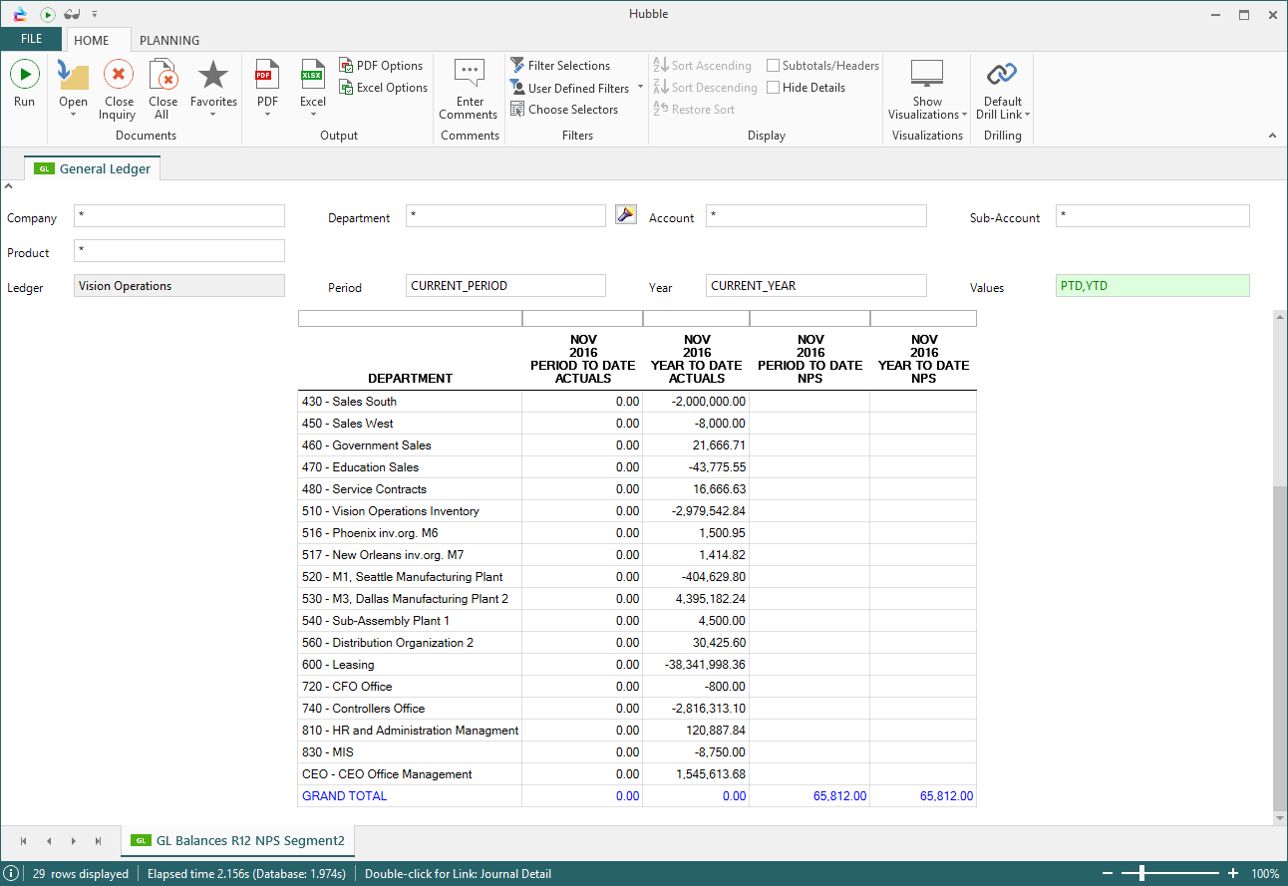The width and height of the screenshot is (1288, 886).
Task: Click the zoom slider in the status bar
Action: pos(1141,874)
